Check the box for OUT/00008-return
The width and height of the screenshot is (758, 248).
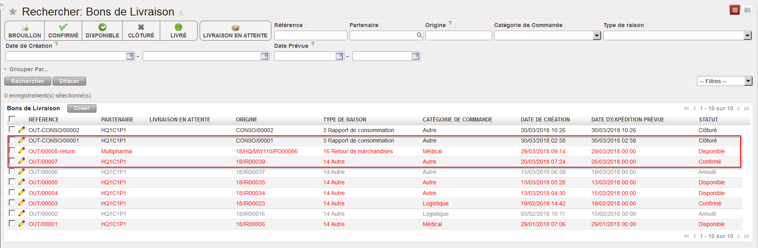(x=12, y=151)
